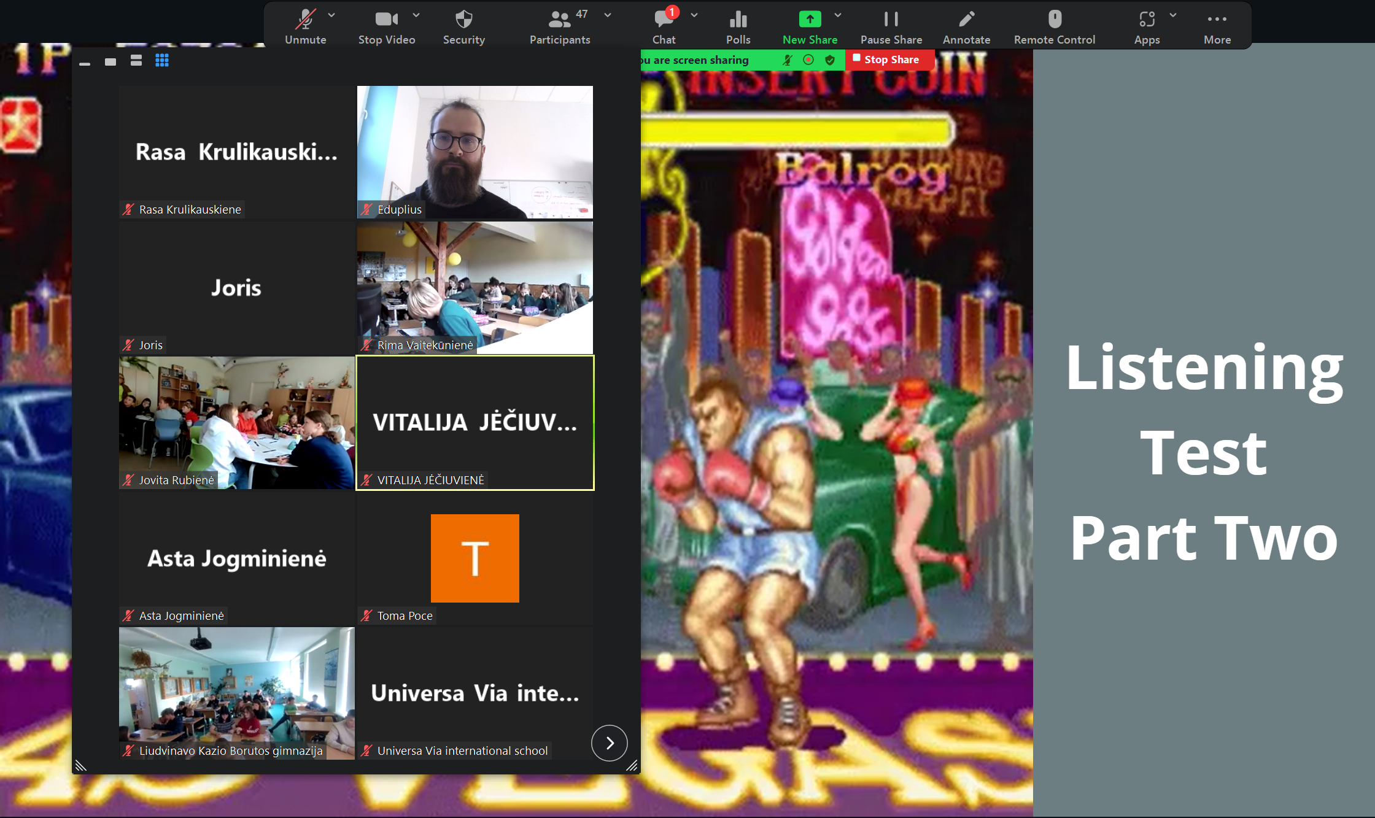Go to next page of video tiles
1375x818 pixels.
[x=609, y=743]
